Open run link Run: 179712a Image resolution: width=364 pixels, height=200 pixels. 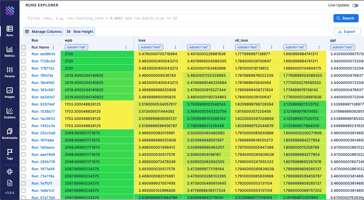tap(43, 68)
